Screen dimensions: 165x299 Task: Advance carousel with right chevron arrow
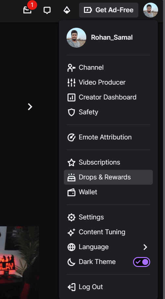pos(30,107)
